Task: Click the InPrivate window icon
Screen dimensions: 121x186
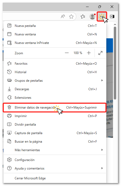Action: point(10,43)
